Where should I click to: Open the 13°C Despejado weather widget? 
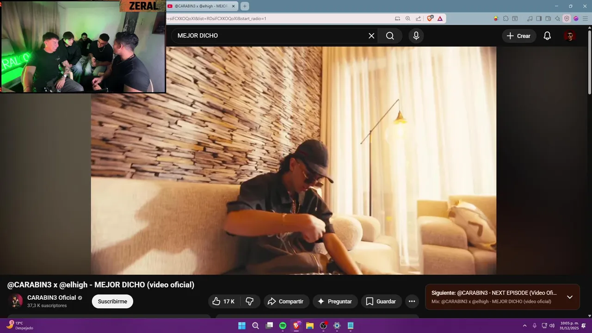(20, 326)
